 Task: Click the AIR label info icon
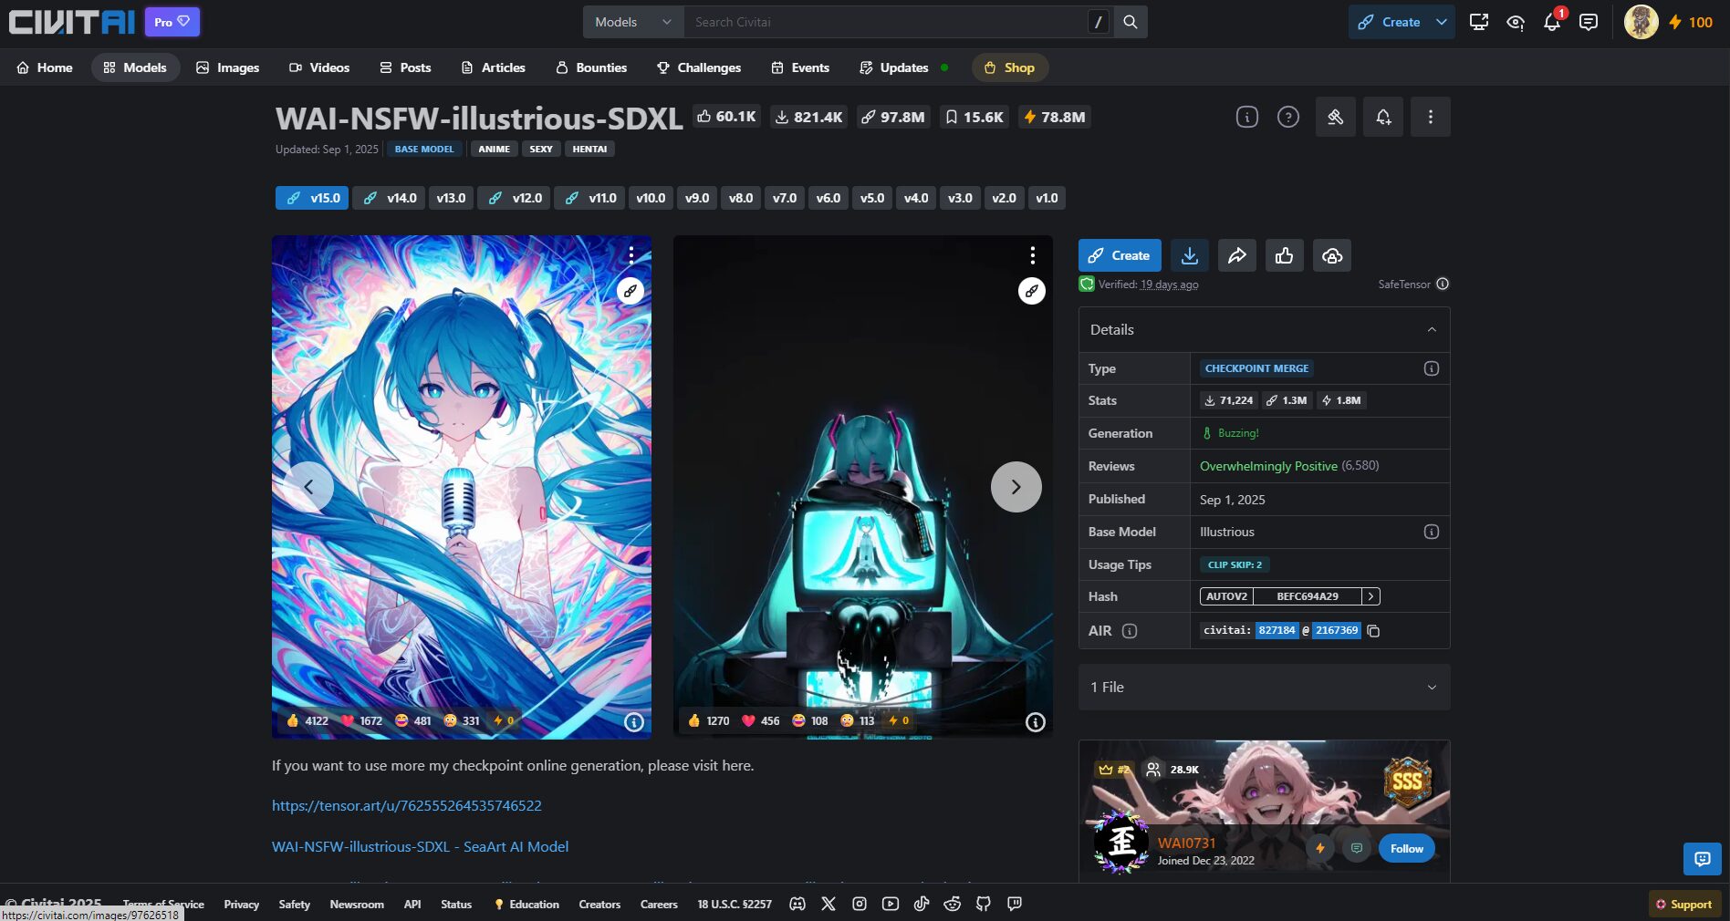[x=1129, y=631]
